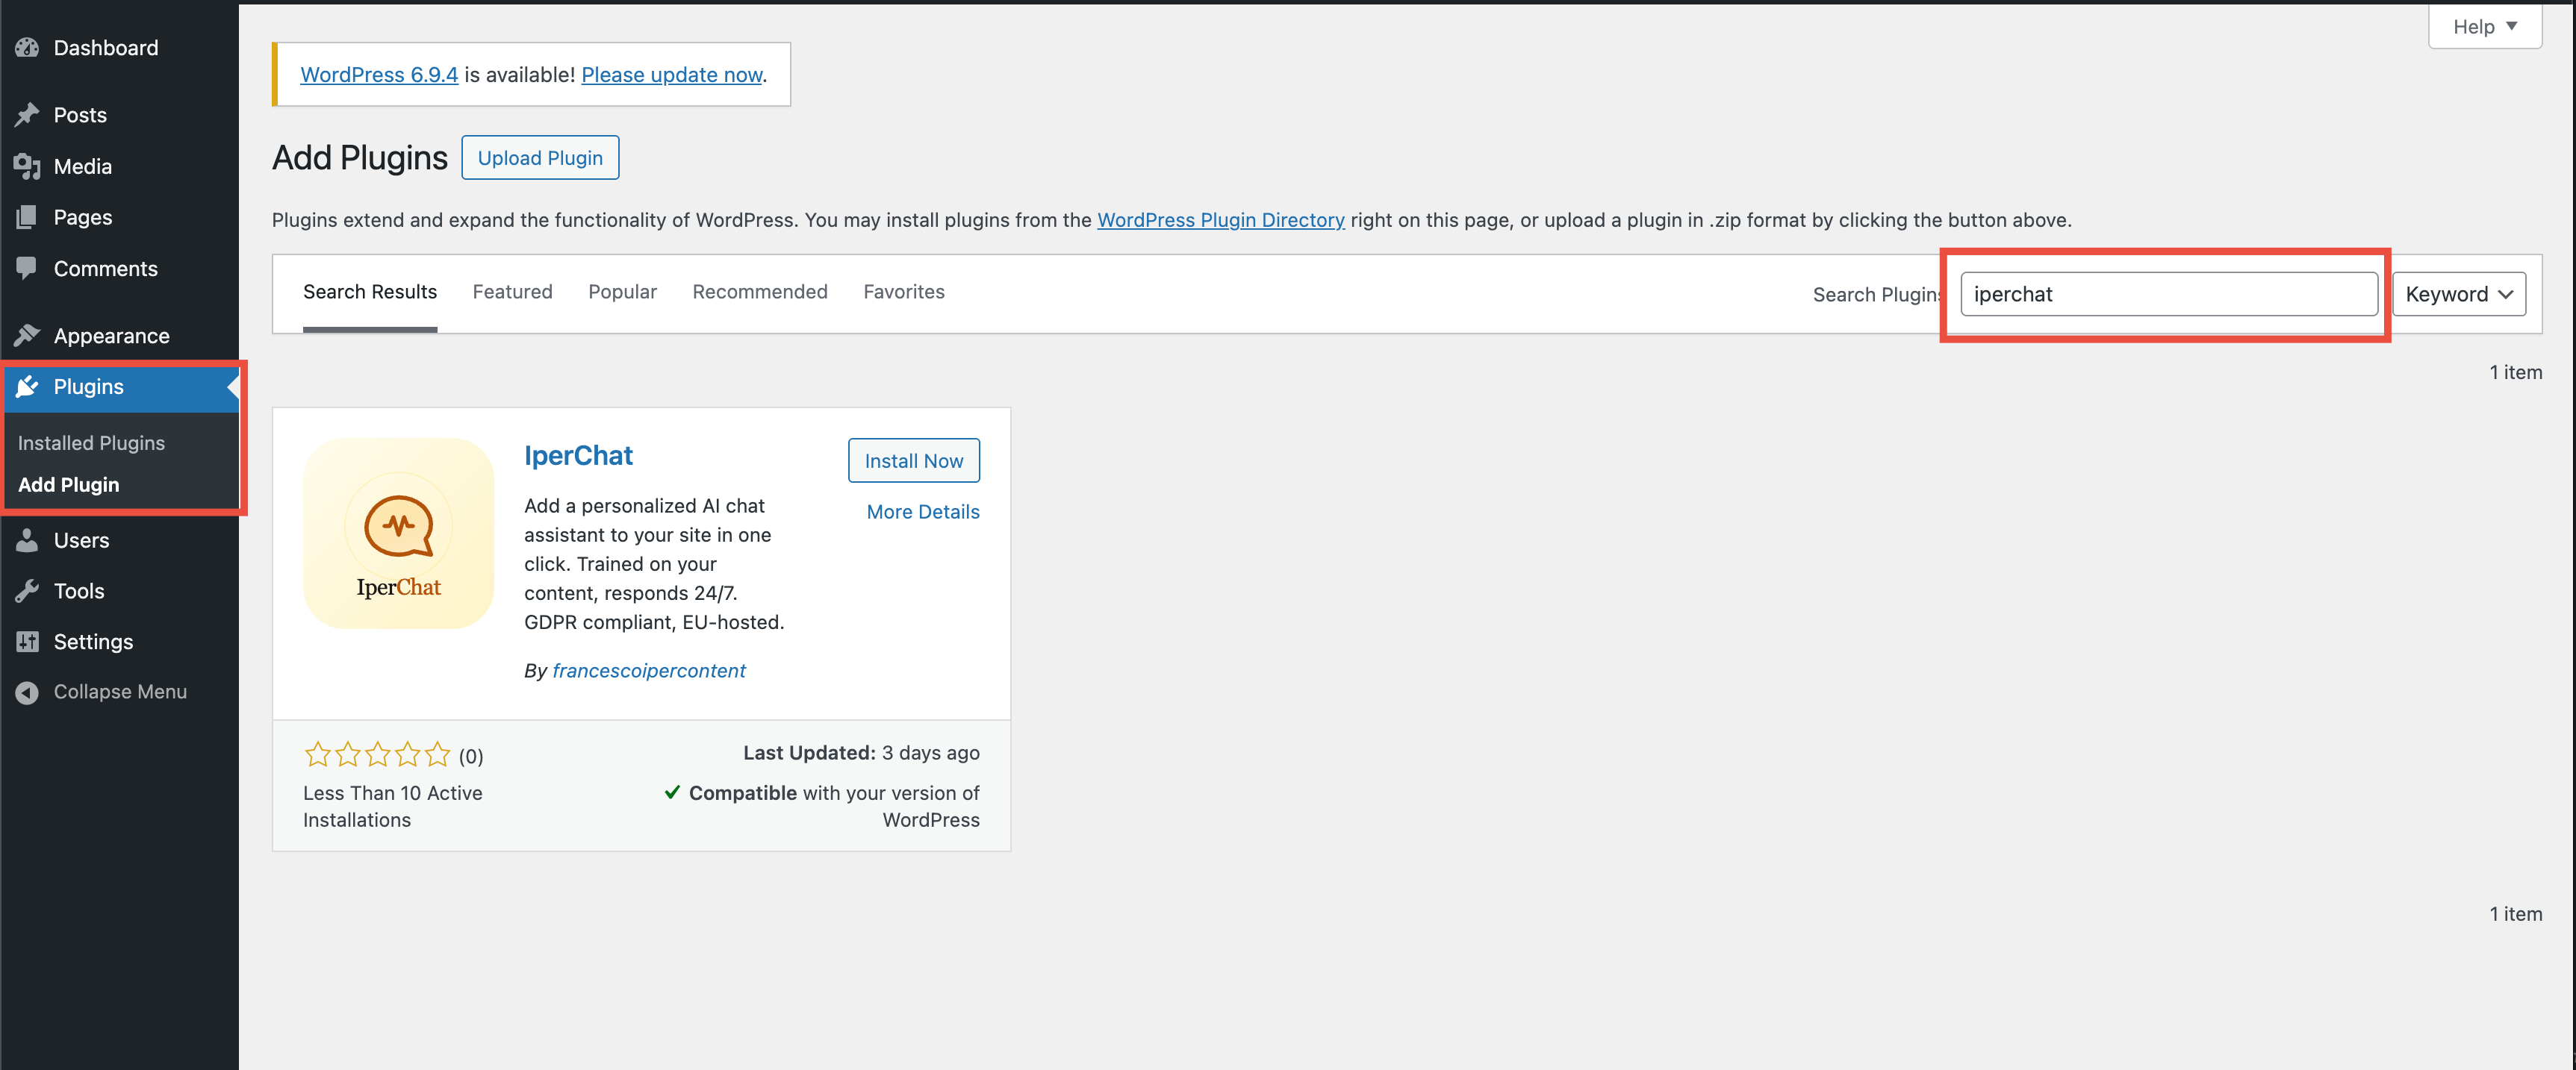Screen dimensions: 2576x1070
Task: Open Tools wrench icon
Action: pos(28,590)
